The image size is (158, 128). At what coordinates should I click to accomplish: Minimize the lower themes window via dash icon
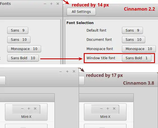point(61,72)
